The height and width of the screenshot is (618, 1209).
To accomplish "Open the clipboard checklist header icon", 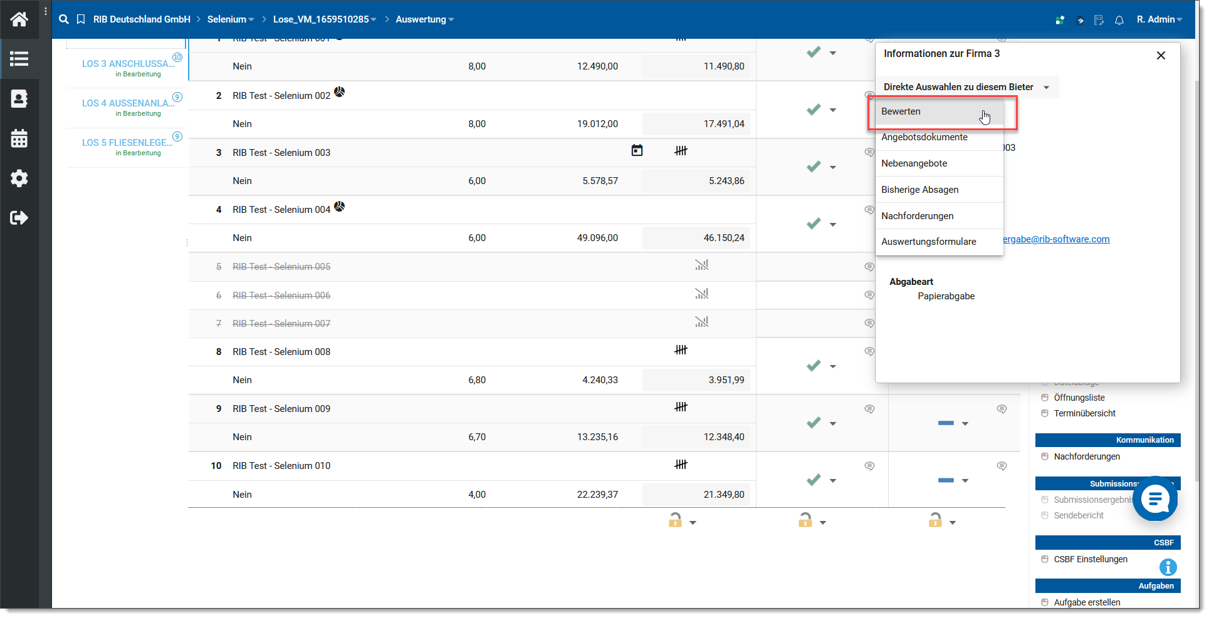I will [x=1080, y=20].
